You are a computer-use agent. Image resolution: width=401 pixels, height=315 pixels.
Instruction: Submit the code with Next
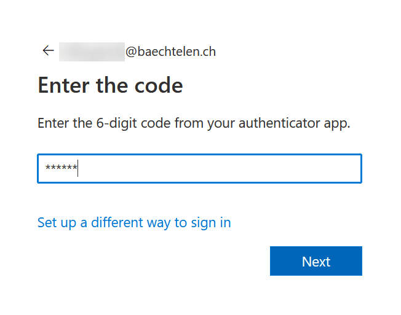tap(316, 262)
